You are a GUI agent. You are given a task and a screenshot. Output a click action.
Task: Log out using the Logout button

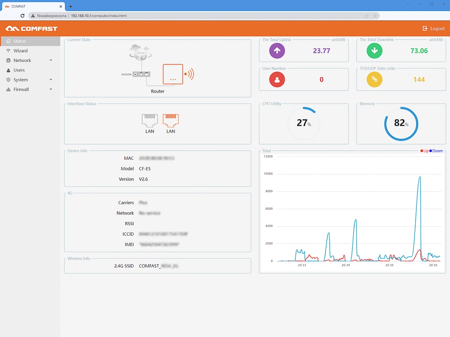pos(433,29)
